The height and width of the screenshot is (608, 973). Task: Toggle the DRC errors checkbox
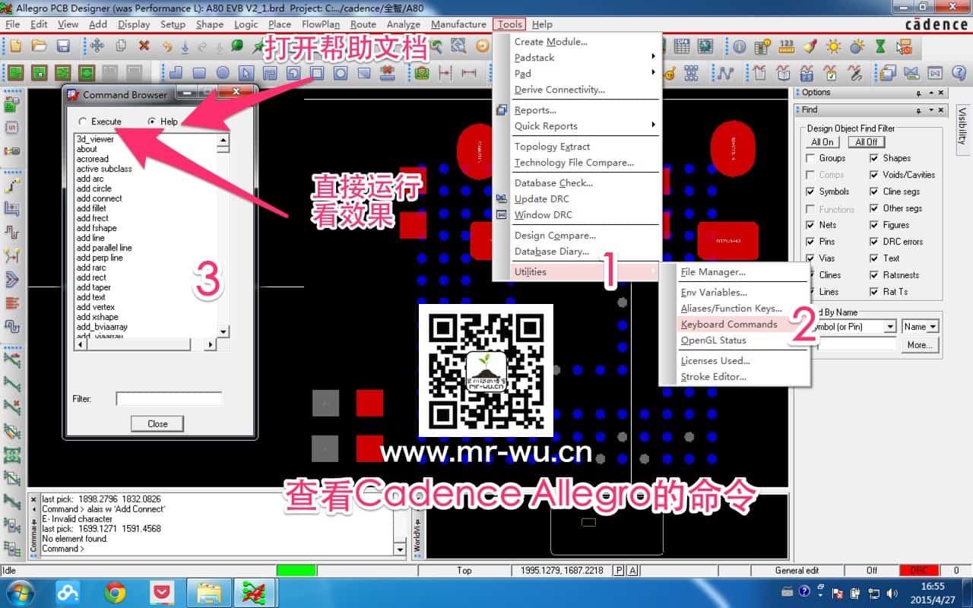[874, 242]
